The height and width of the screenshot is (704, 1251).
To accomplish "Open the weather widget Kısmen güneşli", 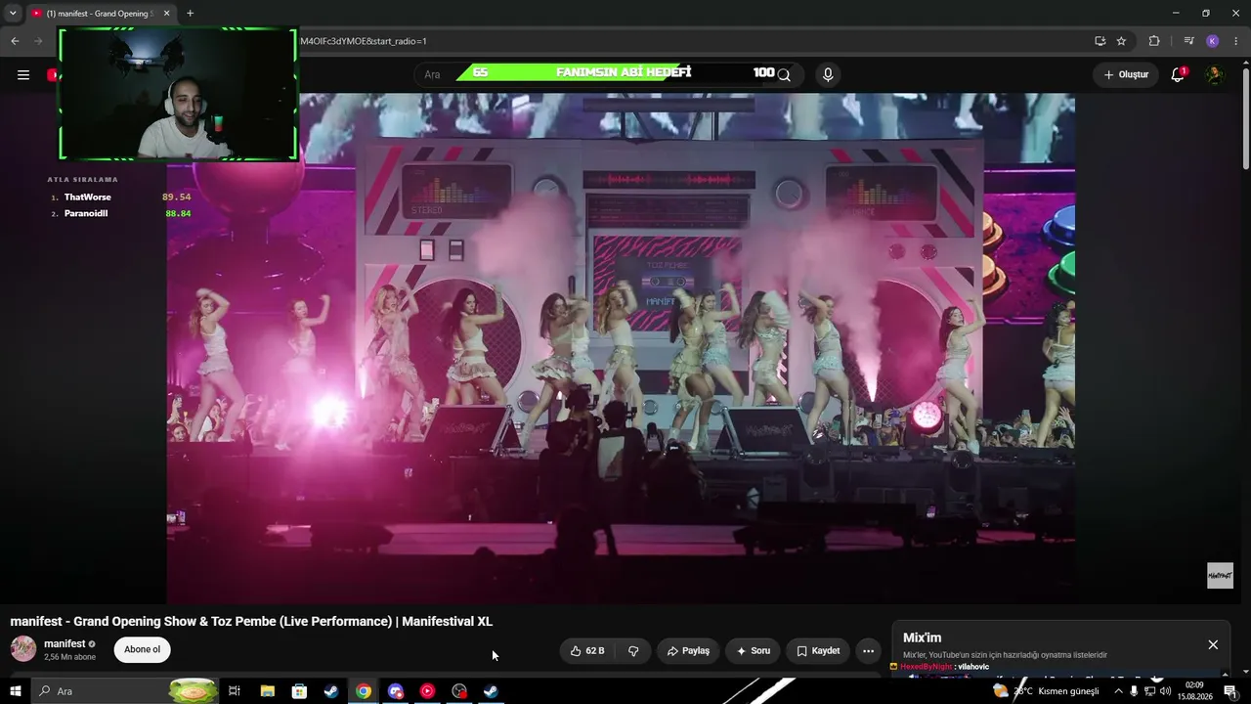I will click(x=1046, y=691).
